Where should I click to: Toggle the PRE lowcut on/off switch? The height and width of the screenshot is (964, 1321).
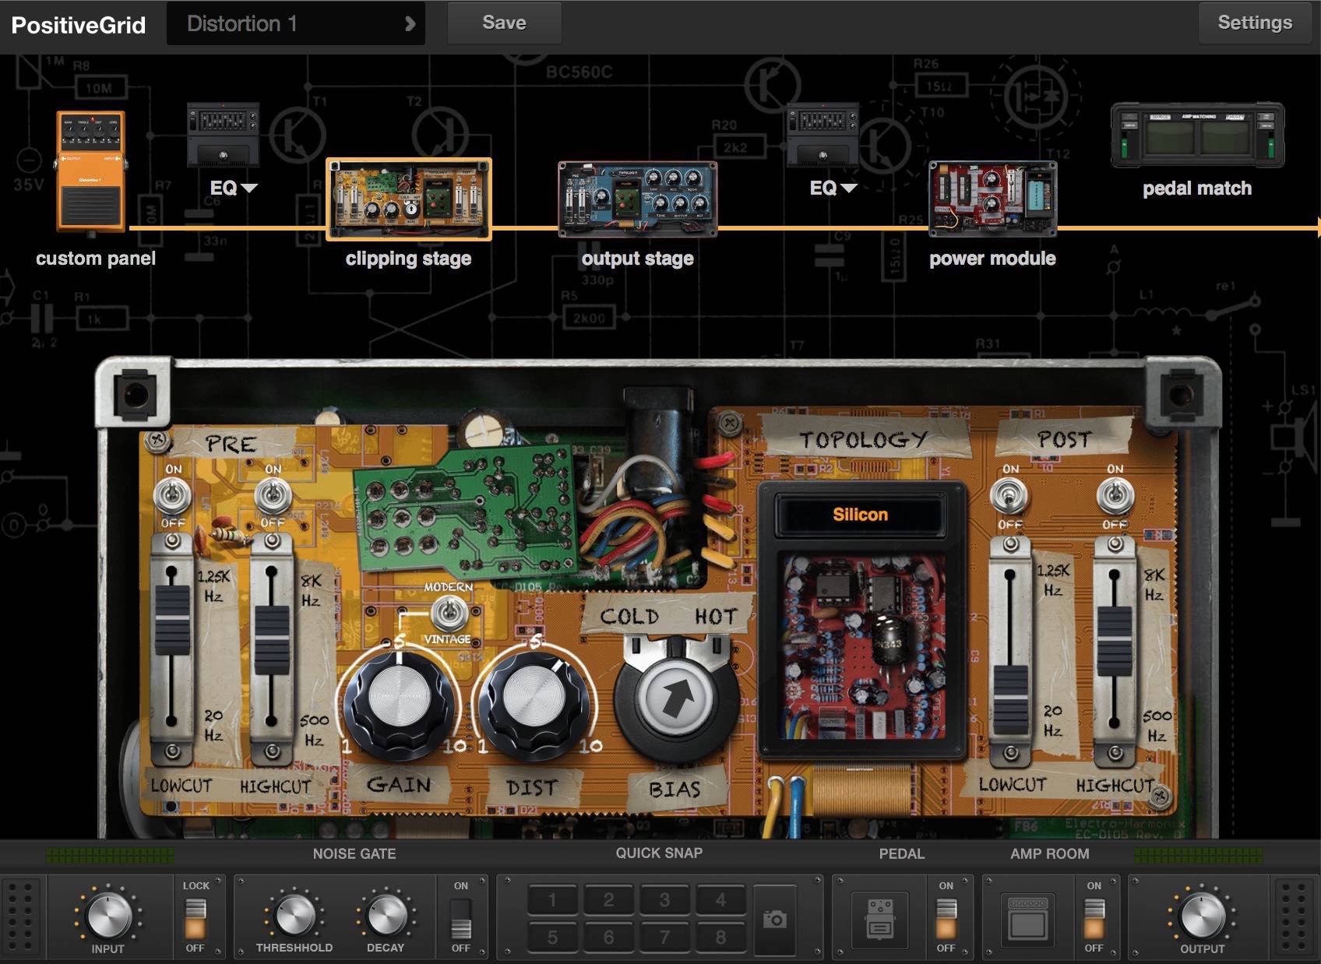click(172, 495)
